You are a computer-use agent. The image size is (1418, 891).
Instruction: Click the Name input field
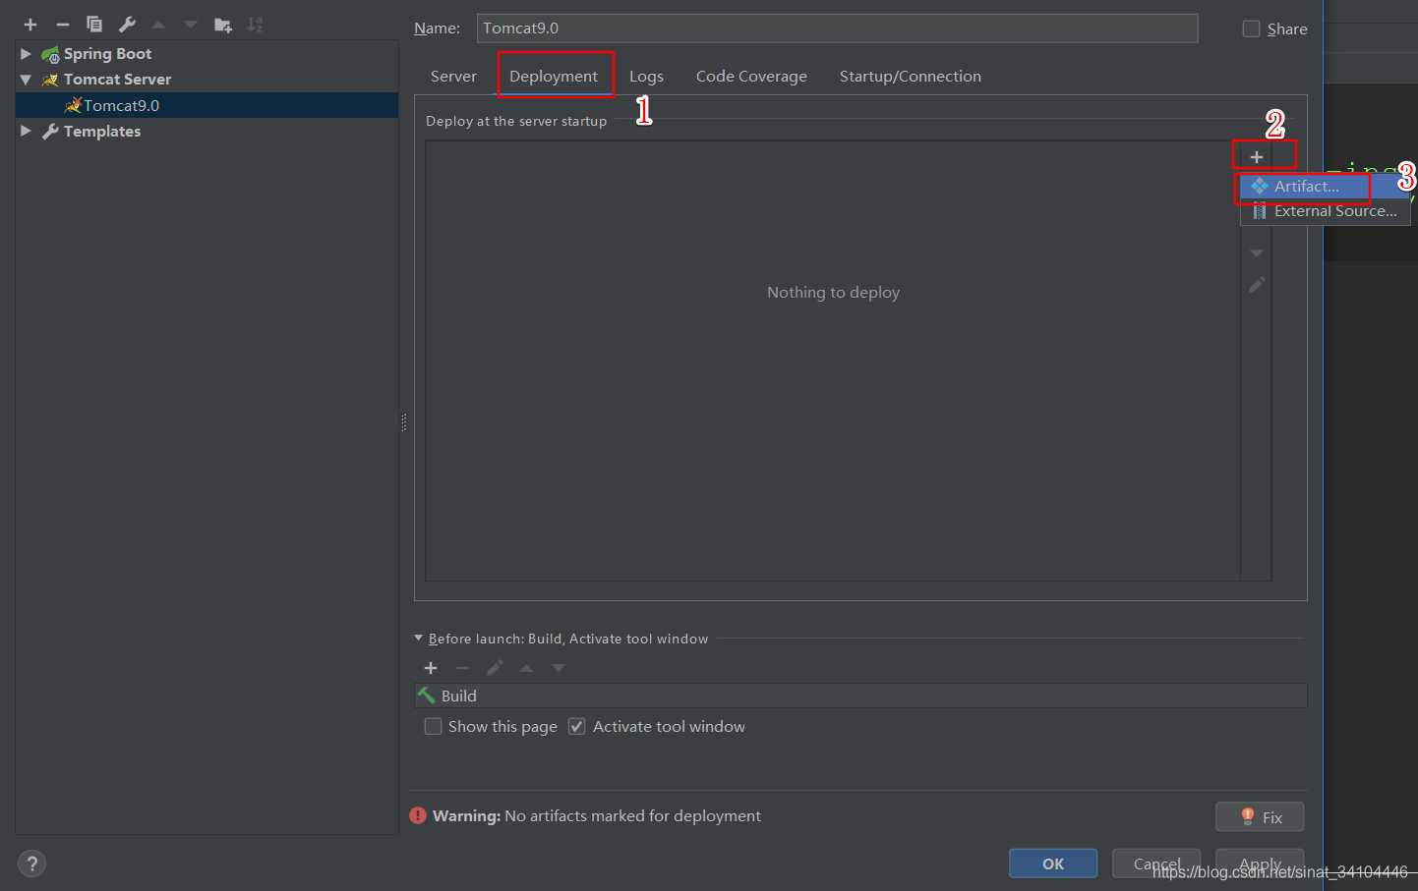point(836,28)
